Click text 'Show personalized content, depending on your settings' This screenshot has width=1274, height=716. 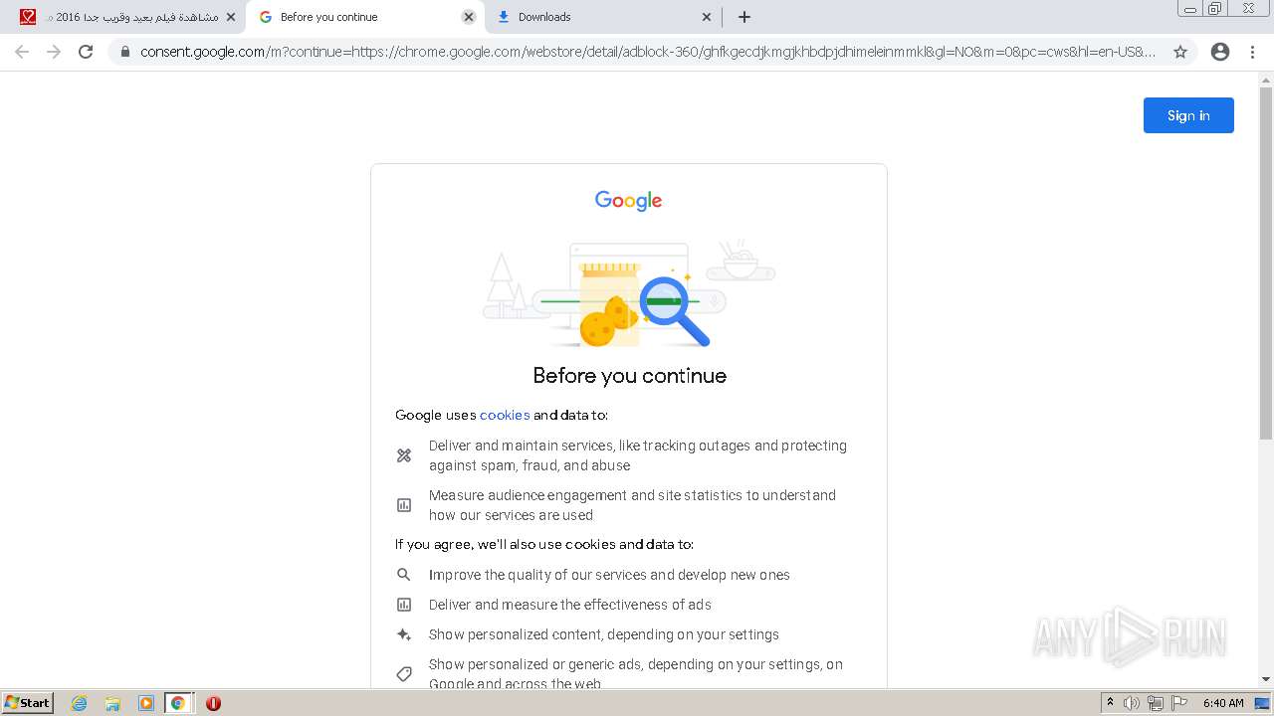coord(604,634)
